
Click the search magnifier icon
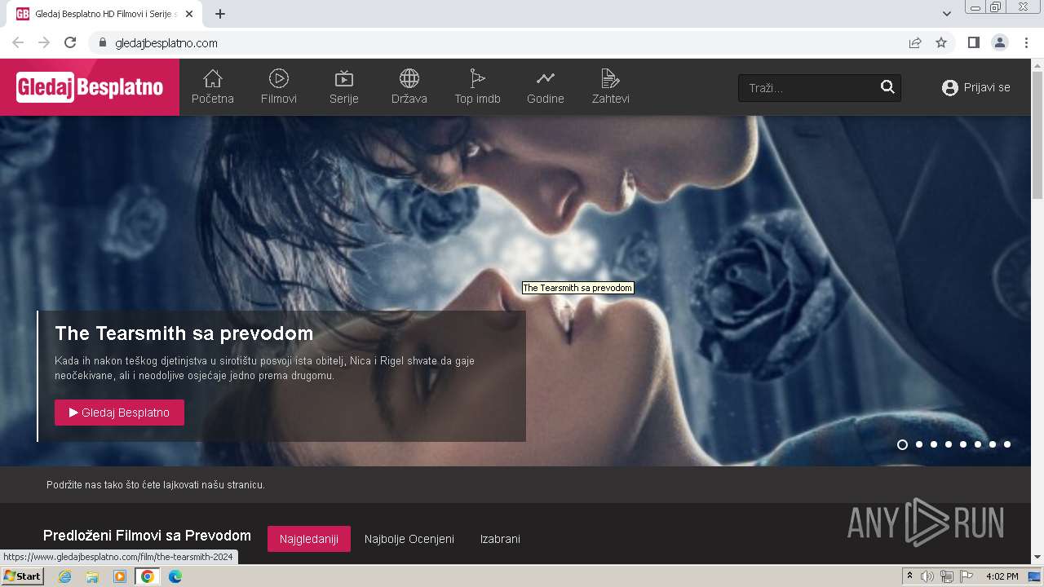point(887,87)
